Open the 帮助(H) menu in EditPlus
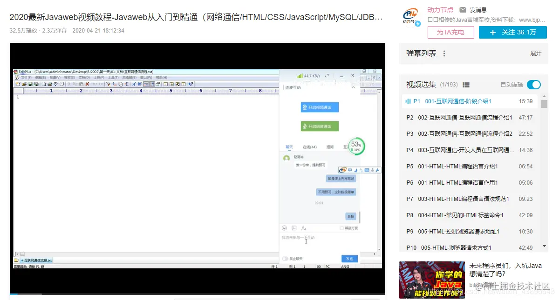The width and height of the screenshot is (559, 300). pyautogui.click(x=161, y=78)
